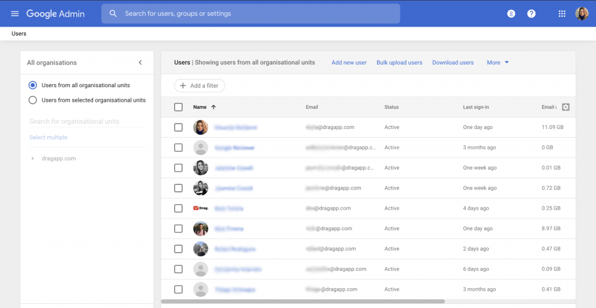
Task: Check the box for 0.41 GB user
Action: (178, 289)
